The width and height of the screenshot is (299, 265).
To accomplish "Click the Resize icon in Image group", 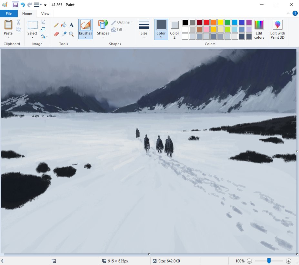I will (x=43, y=29).
